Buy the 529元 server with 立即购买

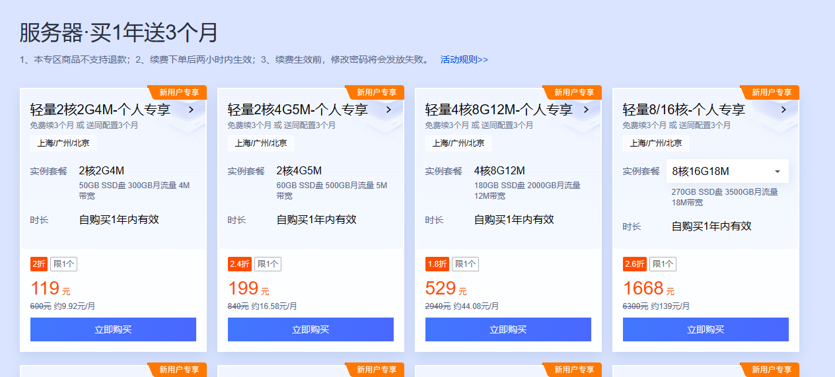click(x=508, y=329)
